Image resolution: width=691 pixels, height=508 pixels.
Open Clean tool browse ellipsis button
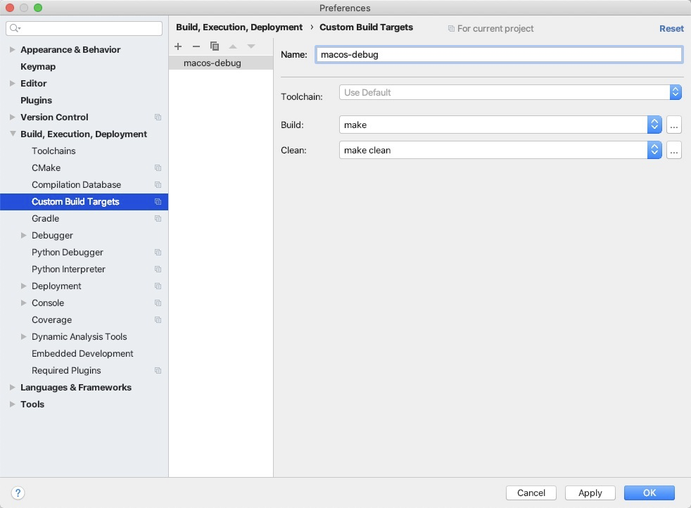674,151
